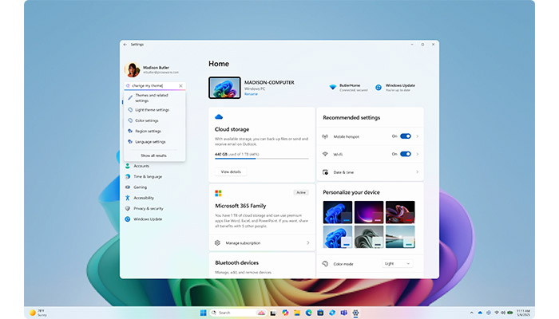The height and width of the screenshot is (319, 559).
Task: Click the ButlerHome Wi-Fi status icon
Action: pos(333,87)
